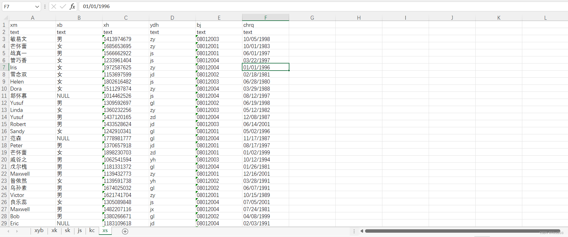The height and width of the screenshot is (237, 568).
Task: Select the column E header
Action: click(219, 18)
